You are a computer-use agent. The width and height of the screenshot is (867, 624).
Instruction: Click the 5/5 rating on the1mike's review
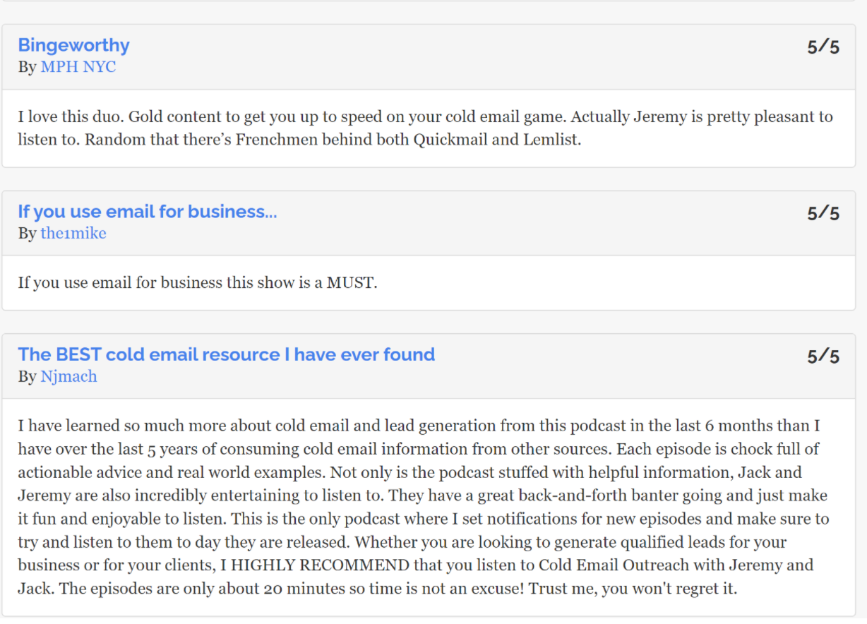[x=823, y=213]
